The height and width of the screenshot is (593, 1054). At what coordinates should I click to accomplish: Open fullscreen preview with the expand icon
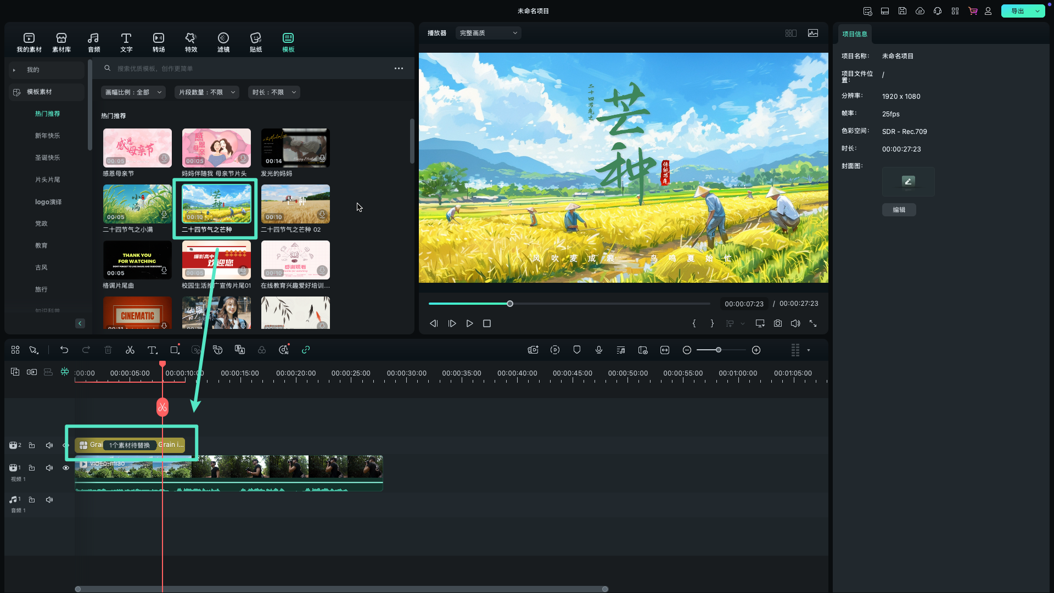point(813,324)
